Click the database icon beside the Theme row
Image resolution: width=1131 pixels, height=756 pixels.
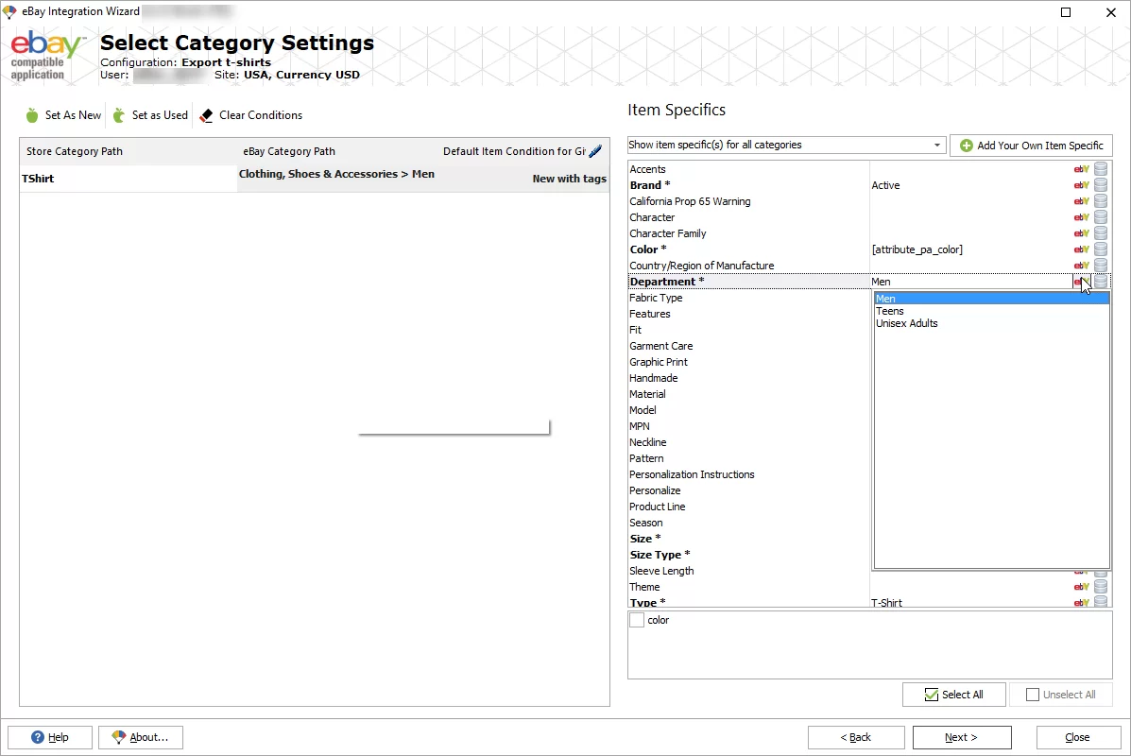tap(1099, 586)
